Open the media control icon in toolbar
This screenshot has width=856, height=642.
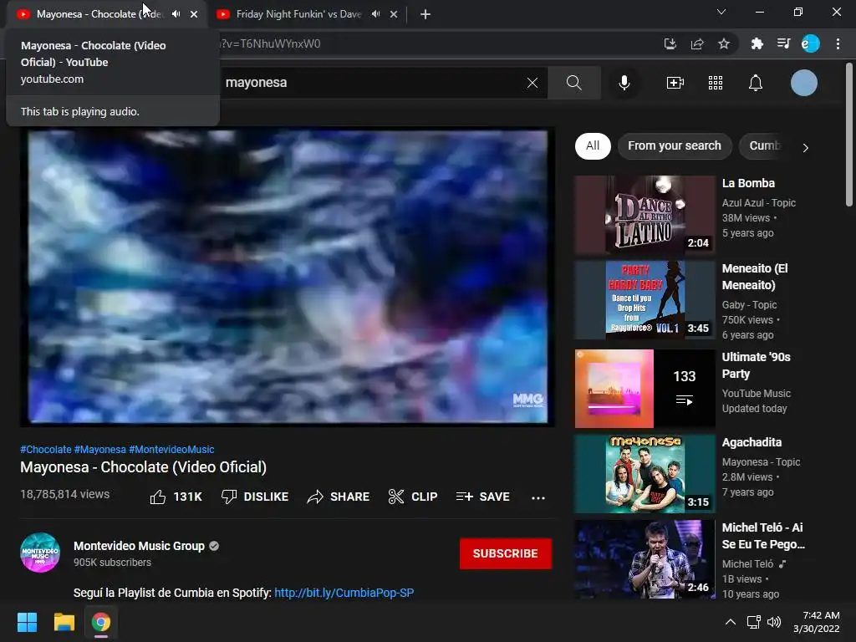[x=784, y=43]
